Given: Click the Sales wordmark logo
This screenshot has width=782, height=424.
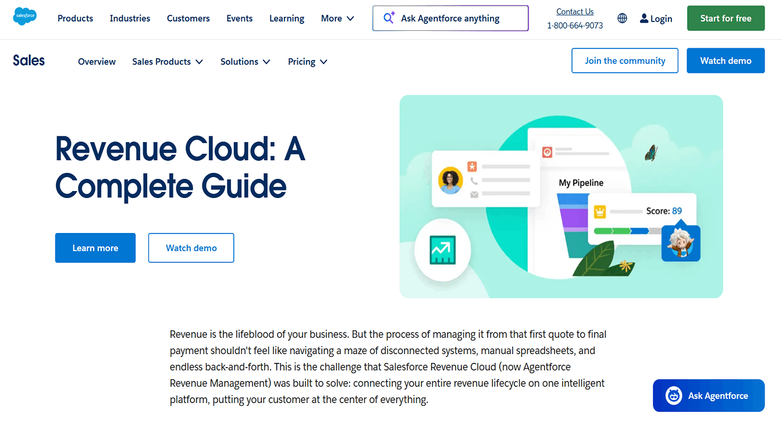Looking at the screenshot, I should click(x=28, y=60).
